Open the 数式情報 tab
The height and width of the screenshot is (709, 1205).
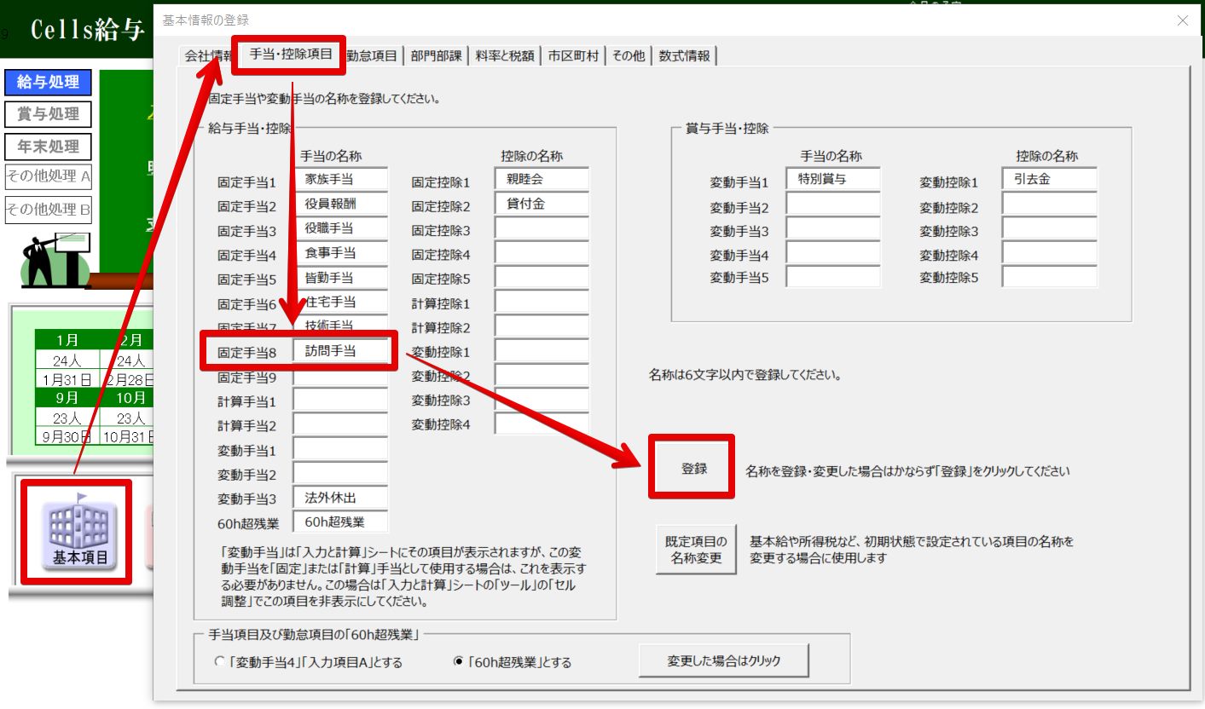tap(685, 56)
